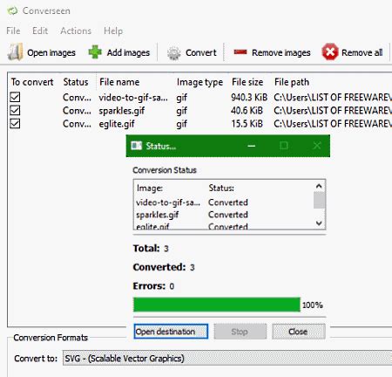Image resolution: width=392 pixels, height=377 pixels.
Task: Sort by the Status column header
Action: coord(76,82)
